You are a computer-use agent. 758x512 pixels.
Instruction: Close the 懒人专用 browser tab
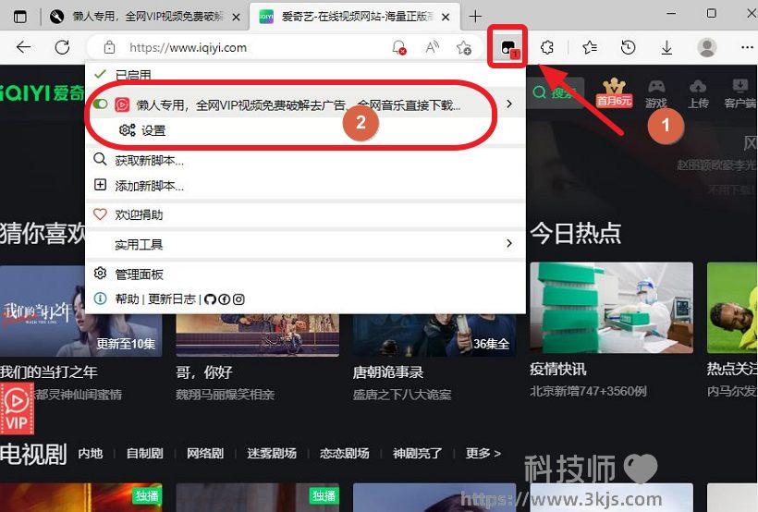(236, 17)
